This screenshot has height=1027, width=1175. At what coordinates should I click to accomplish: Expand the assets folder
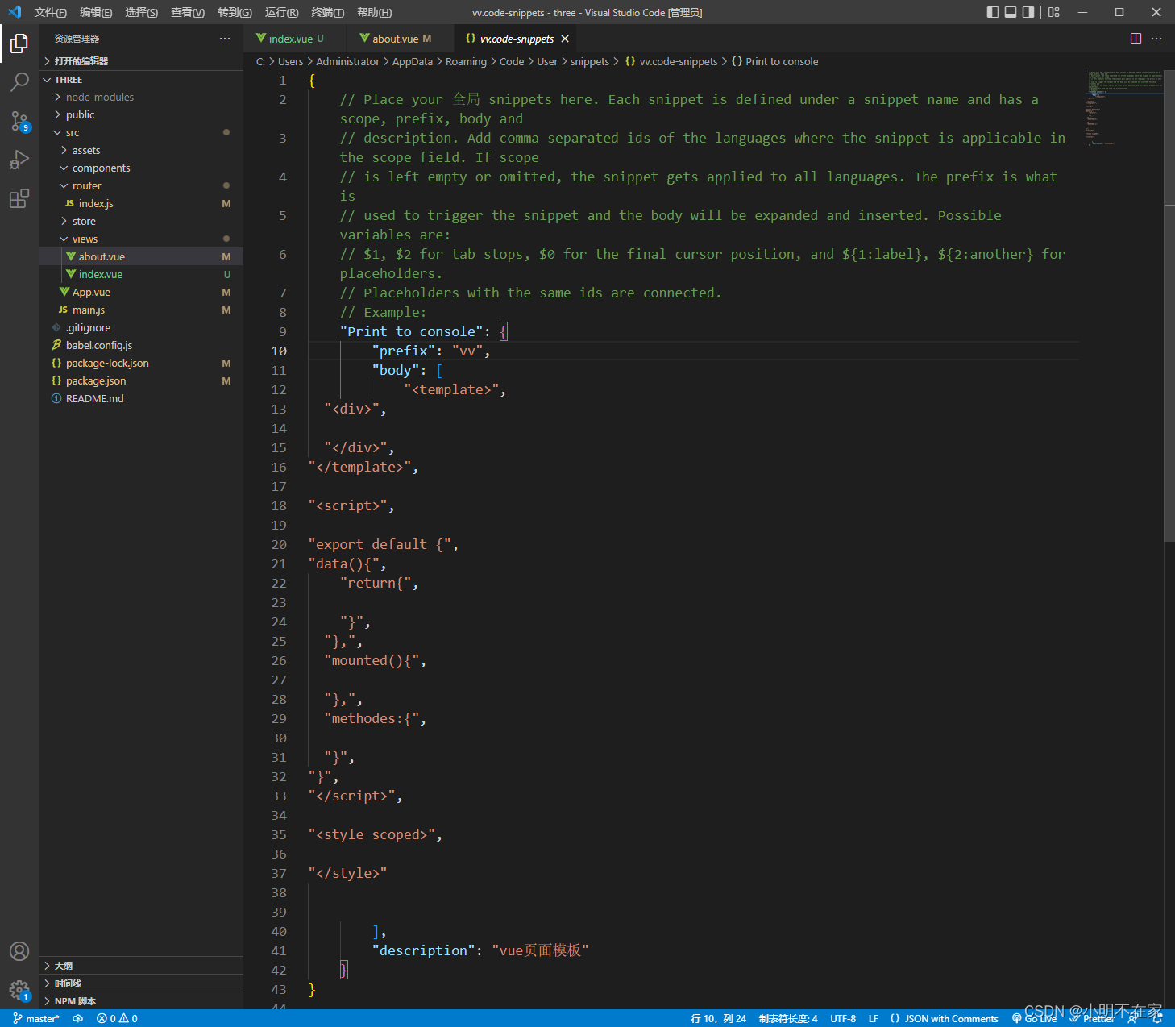[141, 150]
